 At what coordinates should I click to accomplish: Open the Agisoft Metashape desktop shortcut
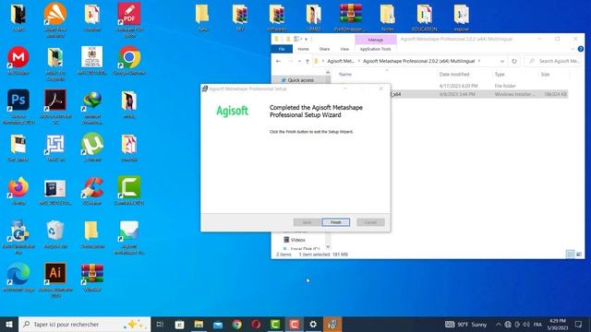[129, 237]
